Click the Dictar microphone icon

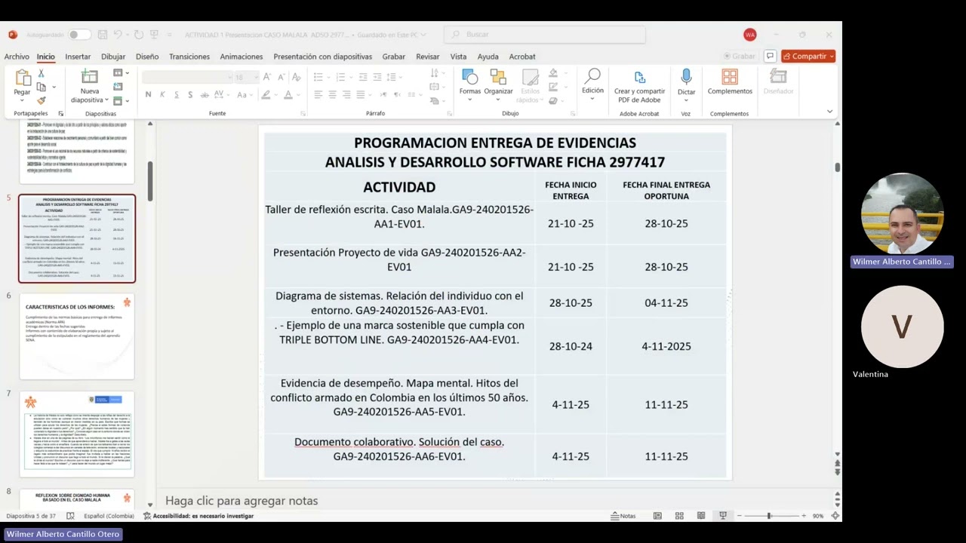coord(686,76)
